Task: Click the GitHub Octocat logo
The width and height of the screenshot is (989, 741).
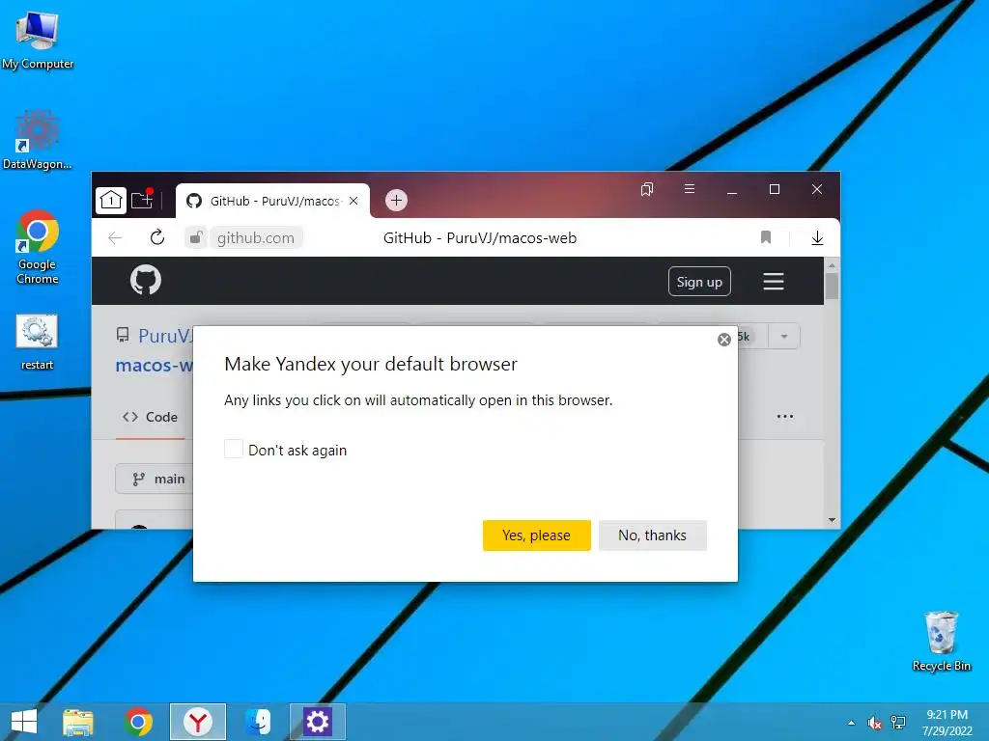Action: [x=146, y=280]
